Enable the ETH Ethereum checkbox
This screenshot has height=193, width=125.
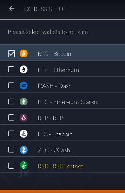tap(11, 70)
